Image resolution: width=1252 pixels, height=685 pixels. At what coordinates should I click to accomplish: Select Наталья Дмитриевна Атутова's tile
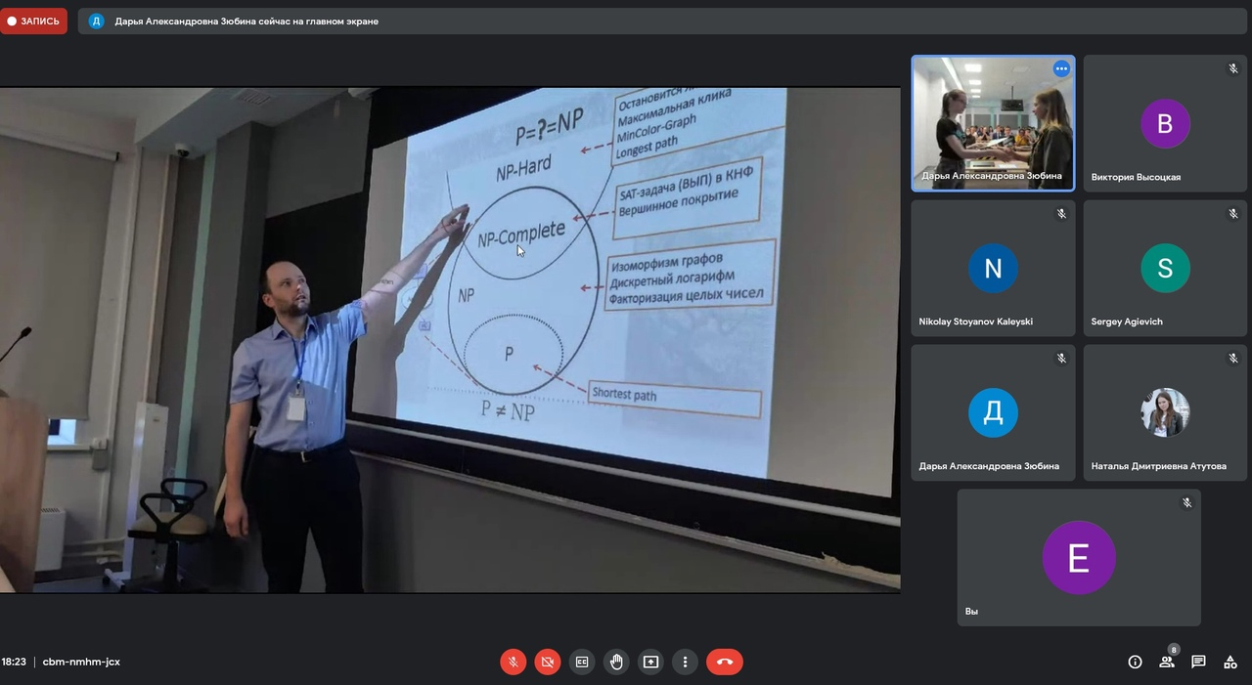point(1164,412)
